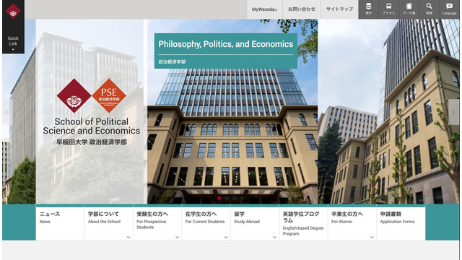The height and width of the screenshot is (260, 462).
Task: Expand For Current Students submenu chevron
Action: [226, 237]
